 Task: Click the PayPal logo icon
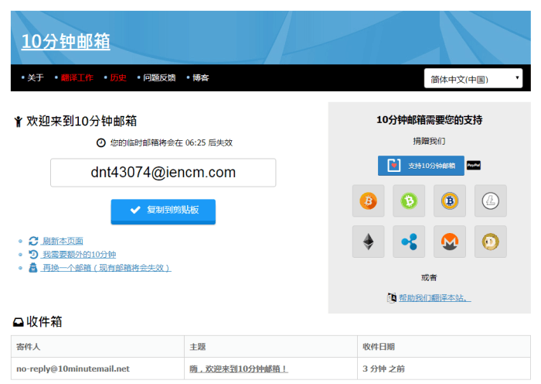pos(474,165)
